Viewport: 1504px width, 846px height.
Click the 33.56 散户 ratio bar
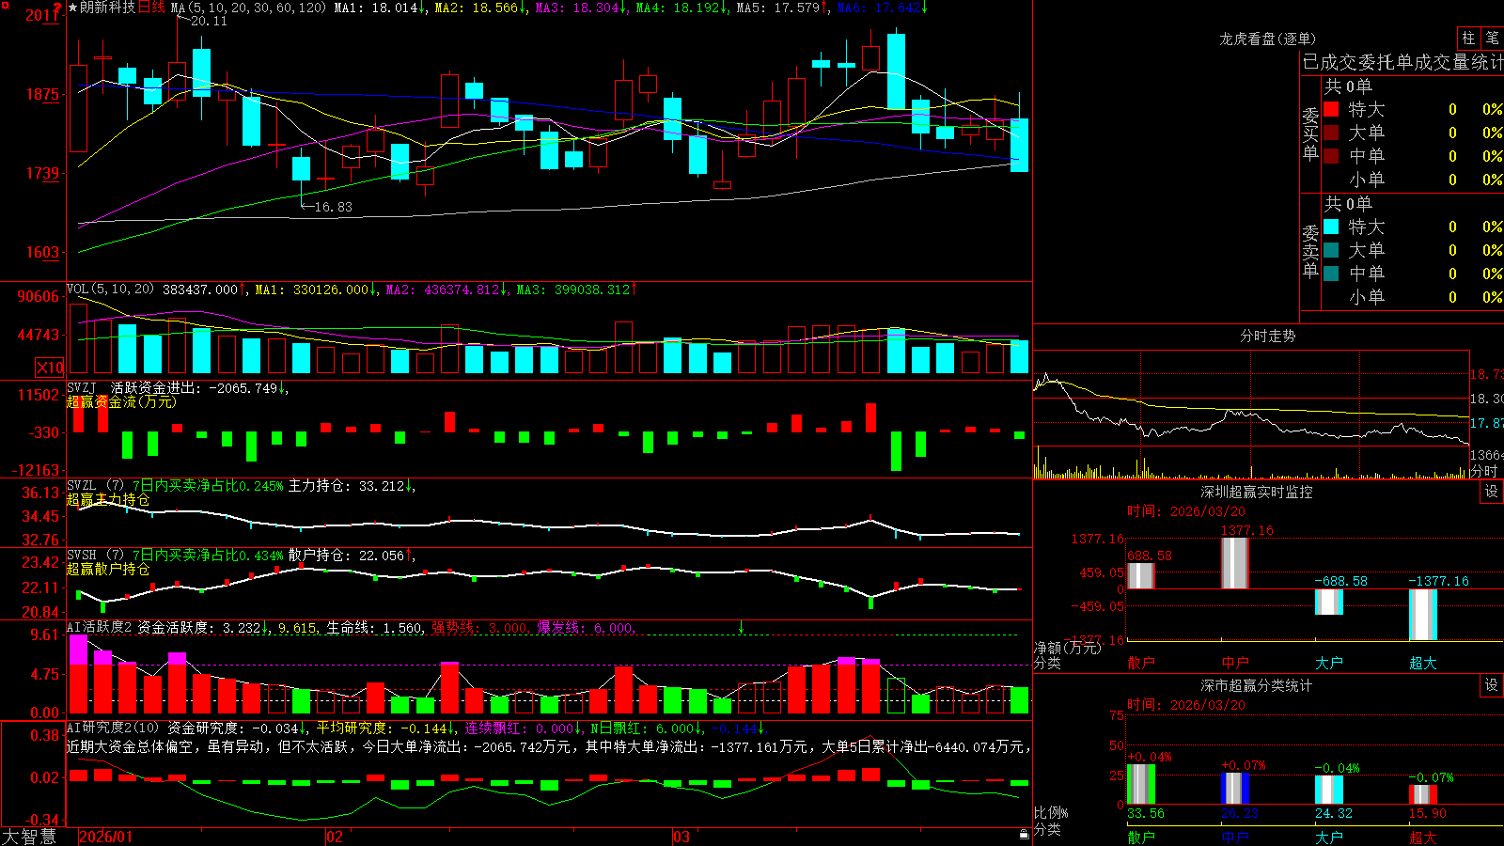coord(1141,784)
